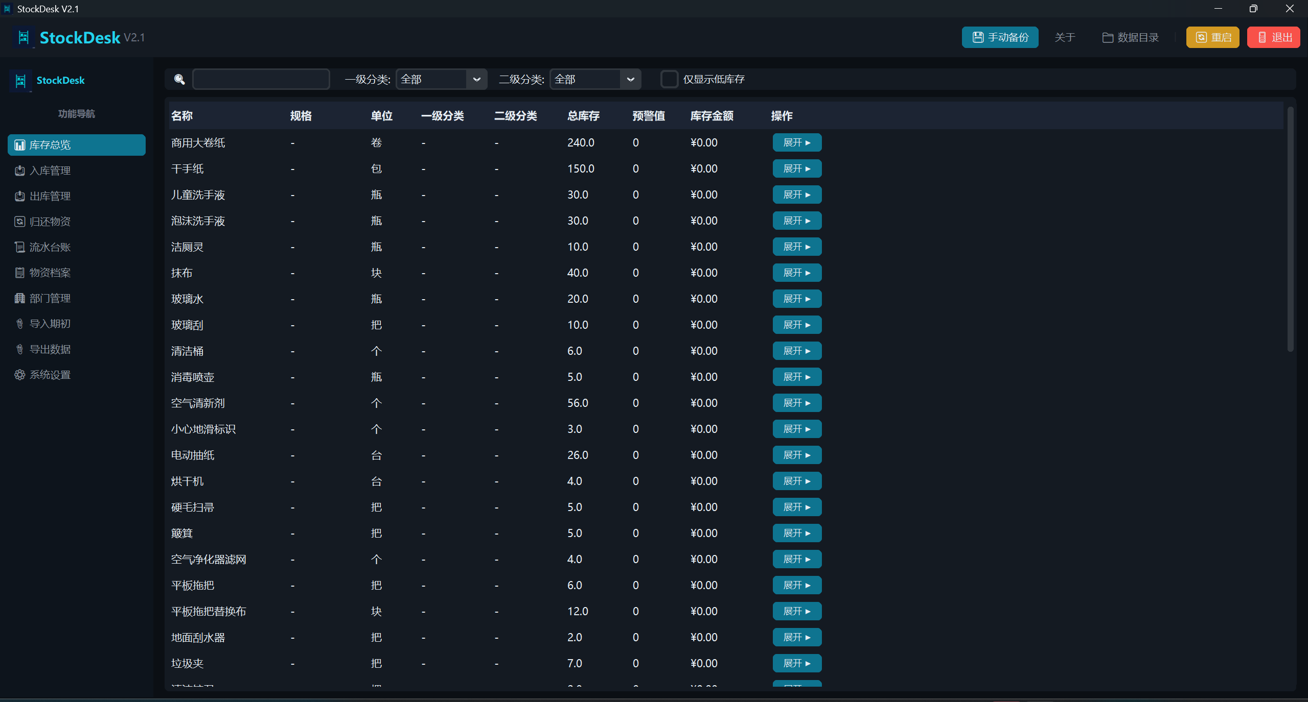Click the 部门管理 building icon
The image size is (1308, 702).
pyautogui.click(x=20, y=298)
